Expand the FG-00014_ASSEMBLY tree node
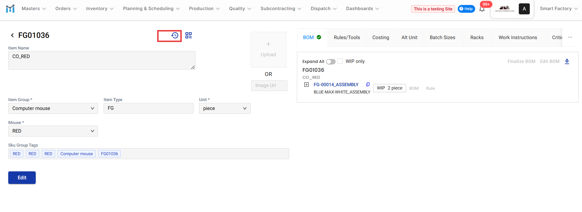 click(307, 85)
